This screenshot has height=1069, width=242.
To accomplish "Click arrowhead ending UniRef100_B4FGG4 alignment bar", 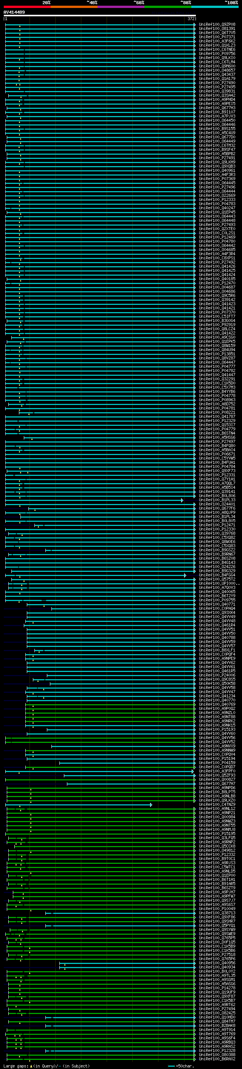I will pos(185,576).
